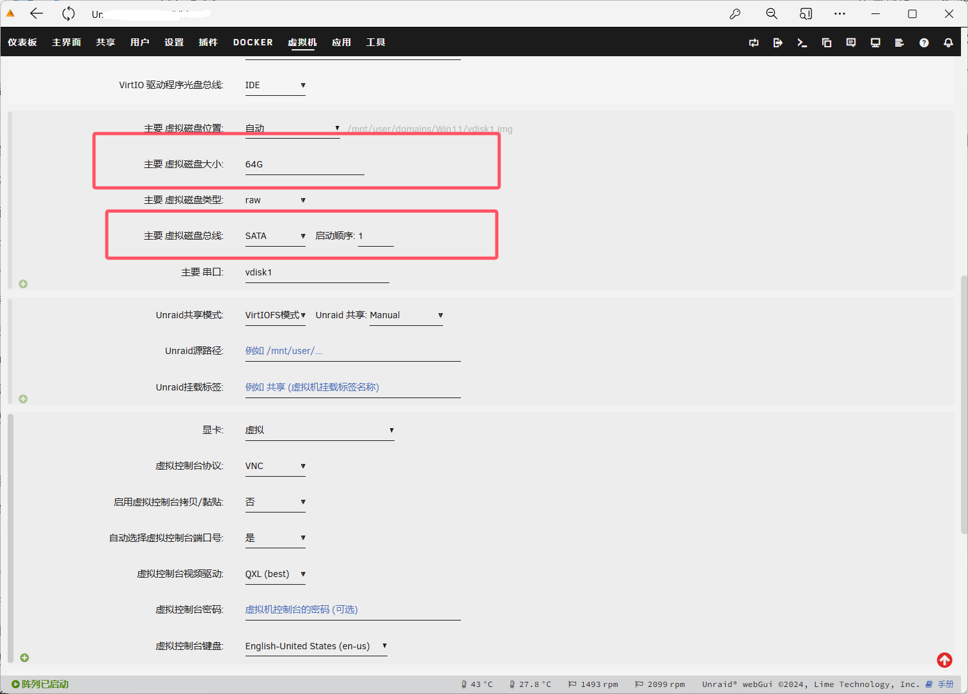968x694 pixels.
Task: Click the feedback speech bubble icon
Action: coord(851,43)
